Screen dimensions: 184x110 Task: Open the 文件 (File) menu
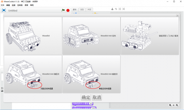pyautogui.click(x=2, y=5)
